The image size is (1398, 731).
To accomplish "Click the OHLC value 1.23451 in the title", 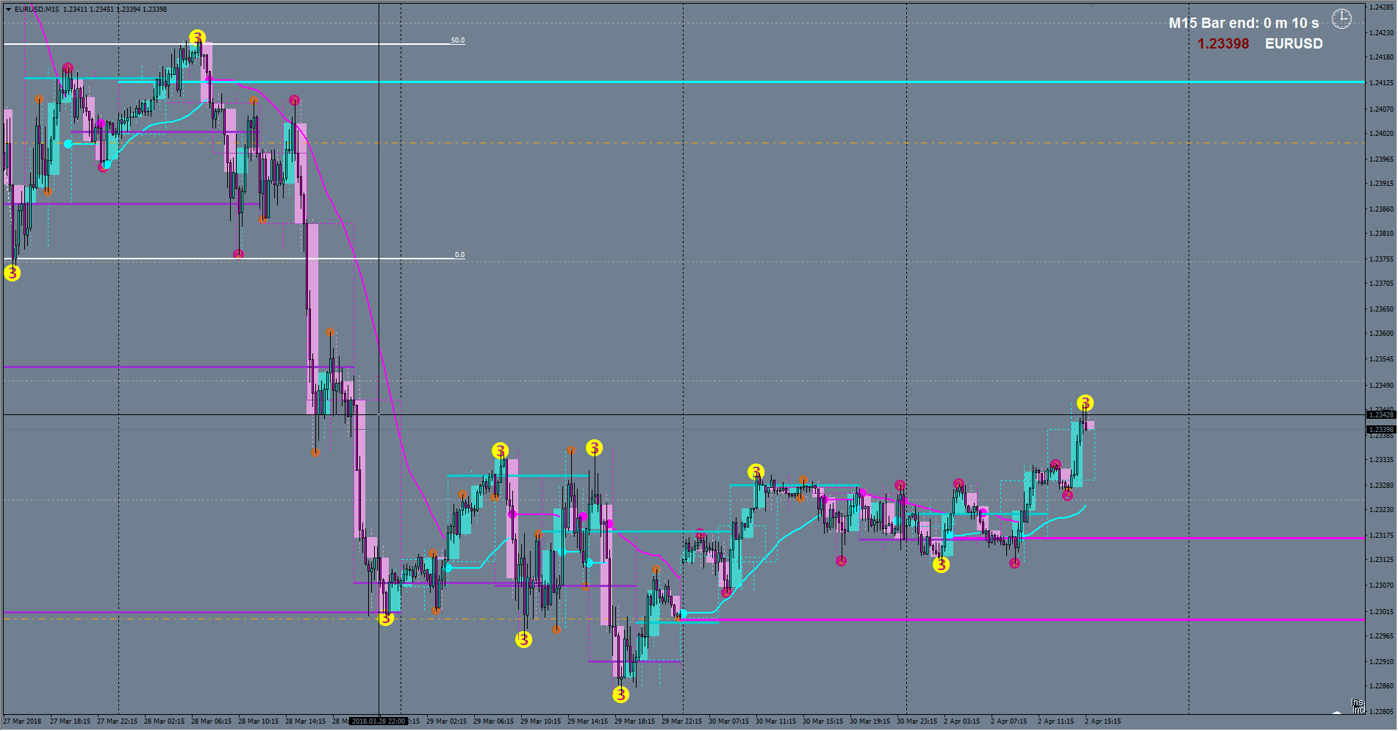I will point(100,10).
